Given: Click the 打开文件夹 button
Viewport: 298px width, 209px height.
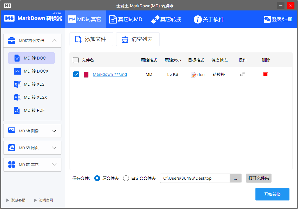Looking at the screenshot, I should click(259, 178).
